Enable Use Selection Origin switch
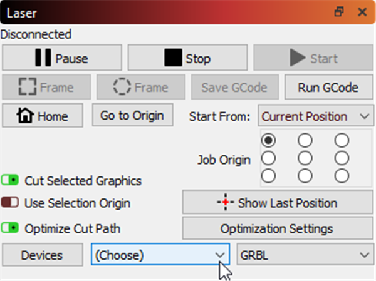376x281 pixels. (11, 203)
